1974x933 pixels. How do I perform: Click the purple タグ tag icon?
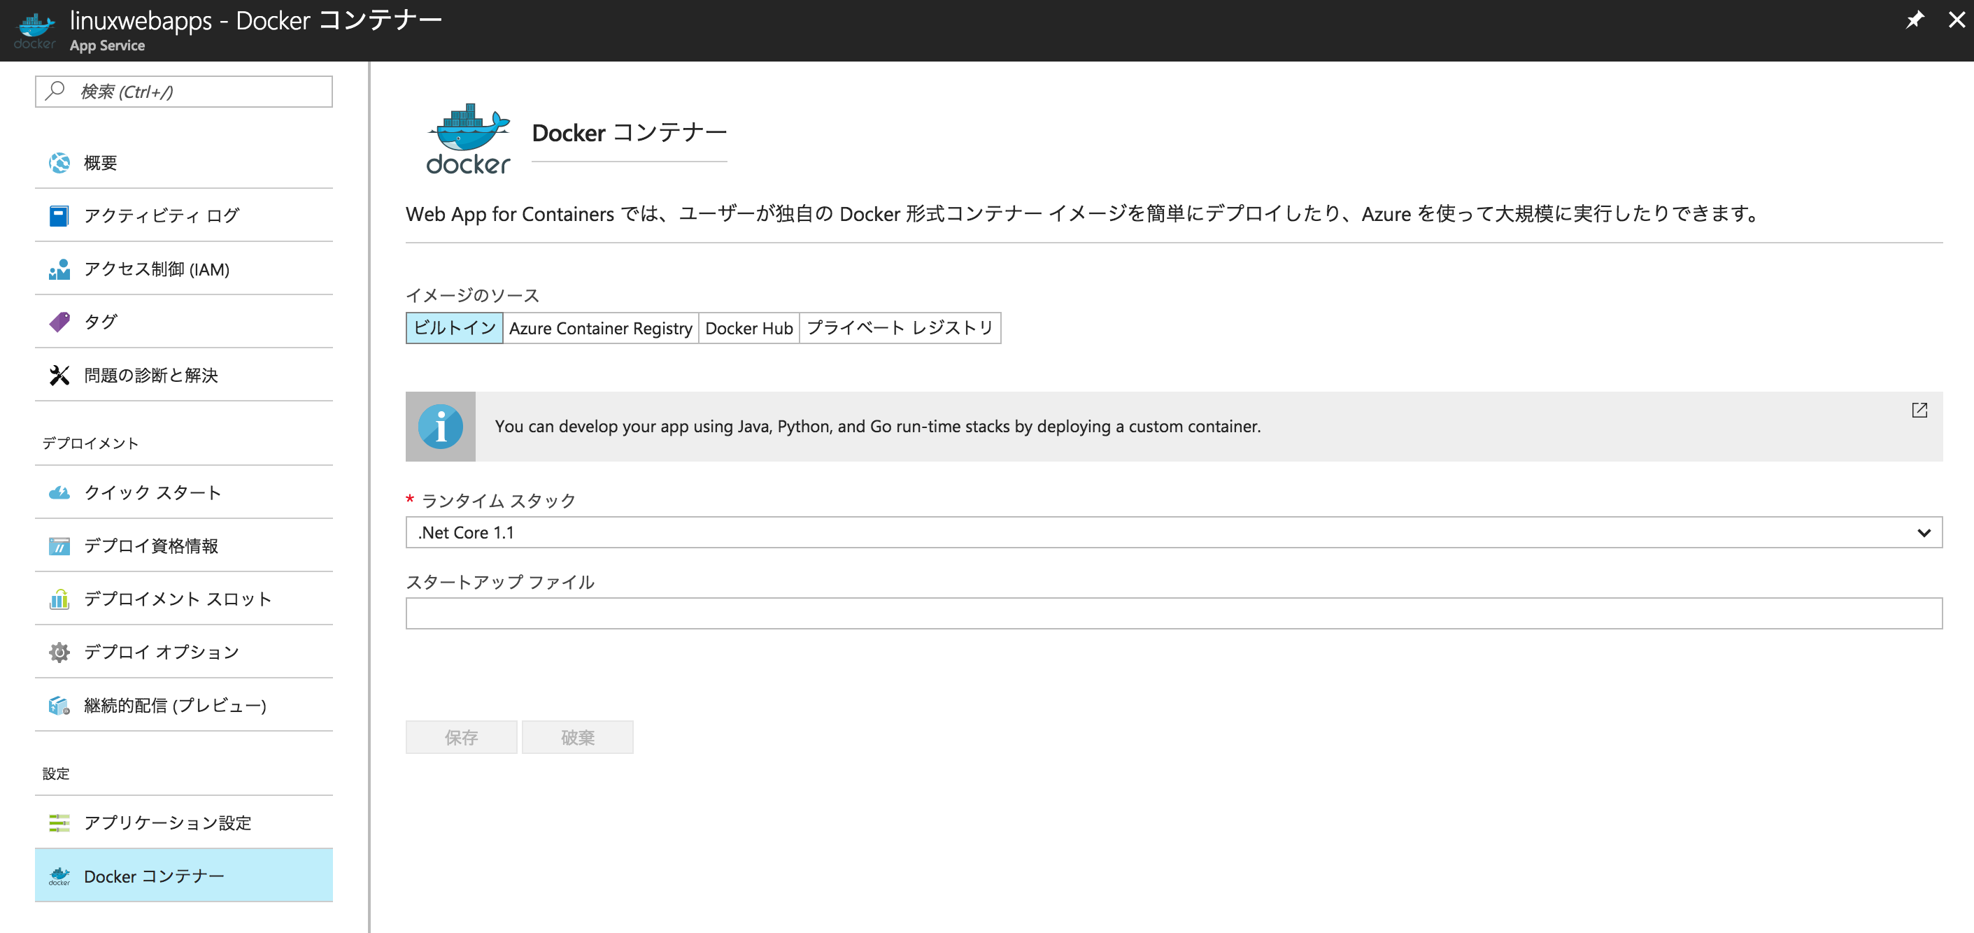(x=59, y=322)
